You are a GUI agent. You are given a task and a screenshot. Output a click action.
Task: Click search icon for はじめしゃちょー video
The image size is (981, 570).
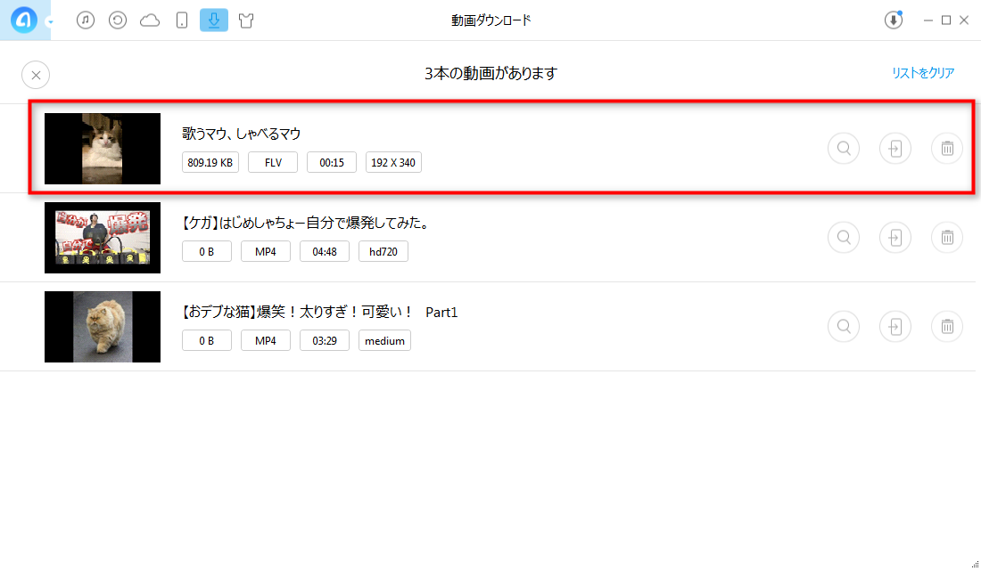844,238
